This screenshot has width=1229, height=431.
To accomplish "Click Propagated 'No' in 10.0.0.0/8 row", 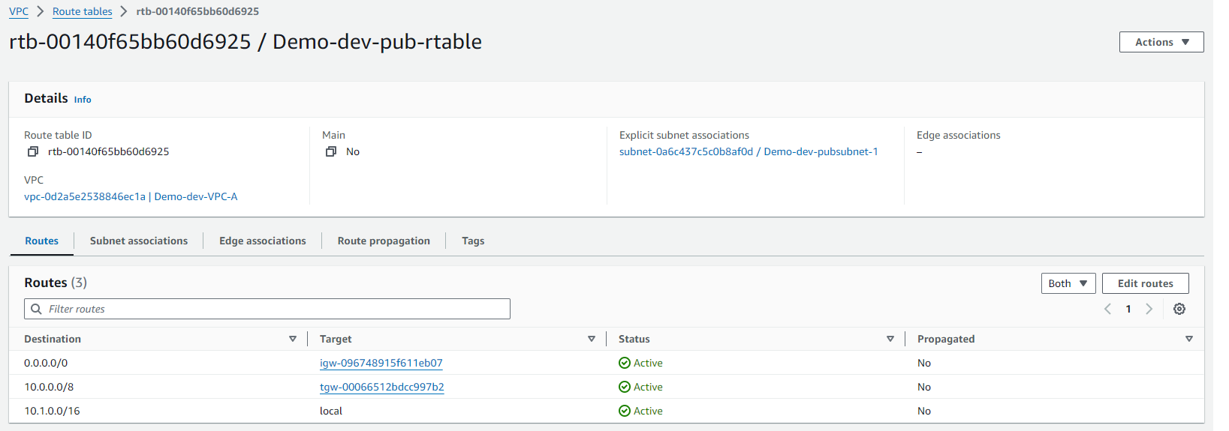I will (x=924, y=387).
